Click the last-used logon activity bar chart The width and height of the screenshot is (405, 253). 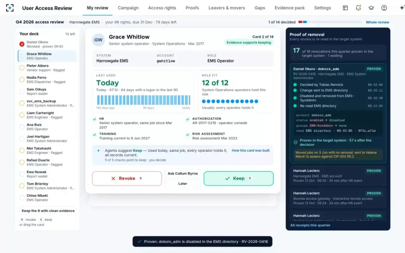tap(144, 100)
